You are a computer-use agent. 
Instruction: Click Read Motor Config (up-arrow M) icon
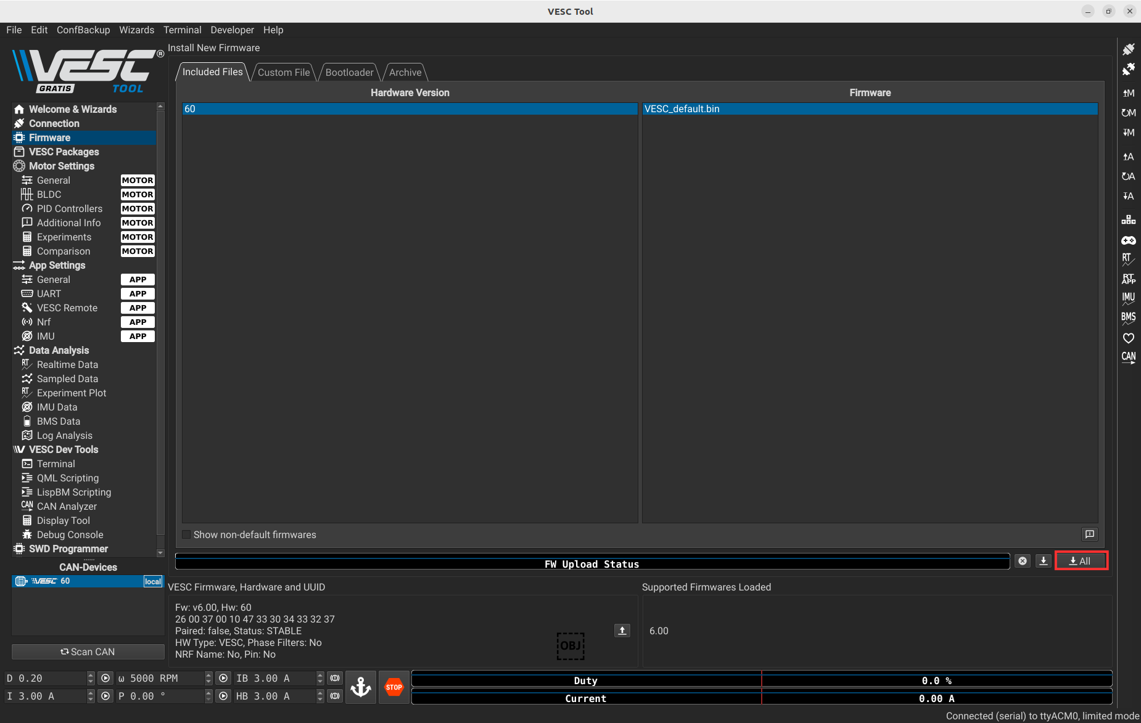pyautogui.click(x=1128, y=93)
